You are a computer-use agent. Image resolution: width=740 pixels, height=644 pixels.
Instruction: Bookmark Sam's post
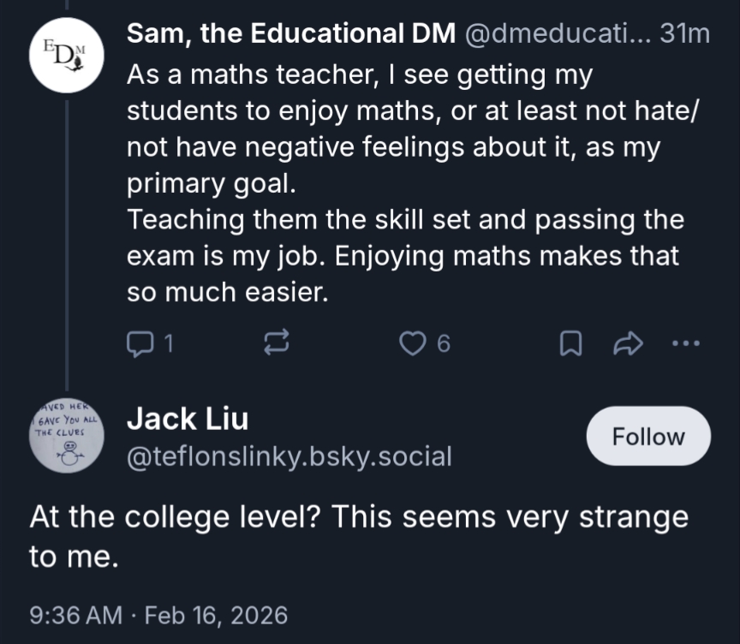571,344
